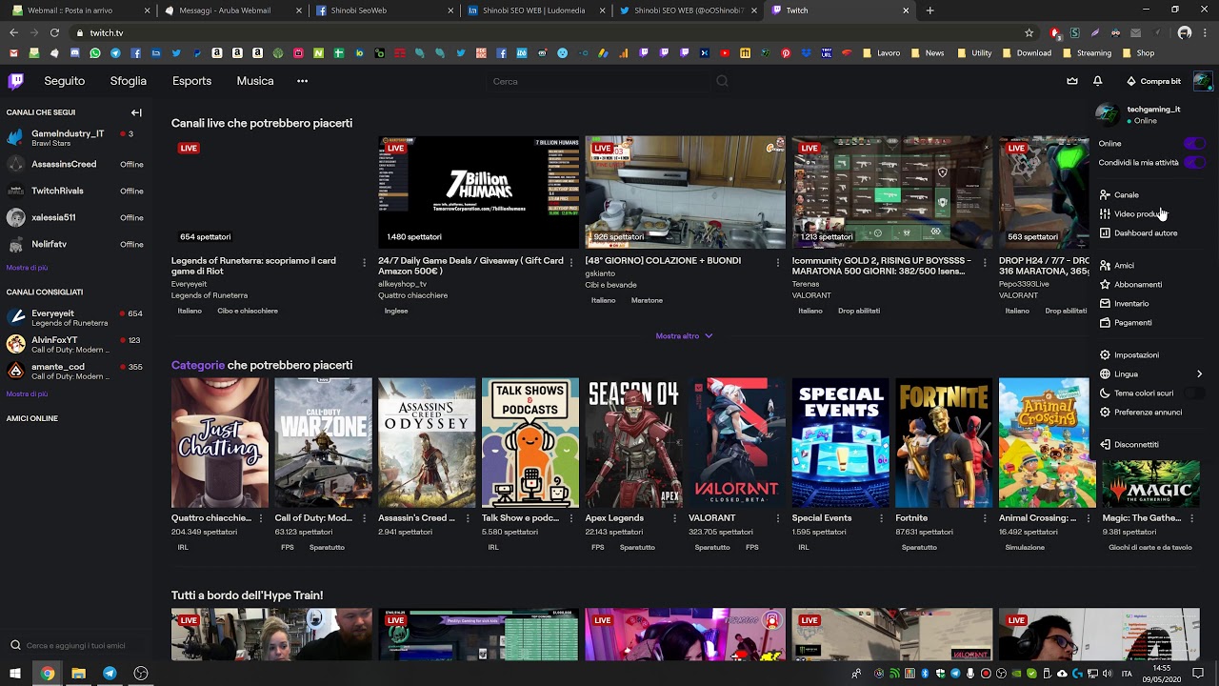Toggle Online status switch

tap(1194, 143)
